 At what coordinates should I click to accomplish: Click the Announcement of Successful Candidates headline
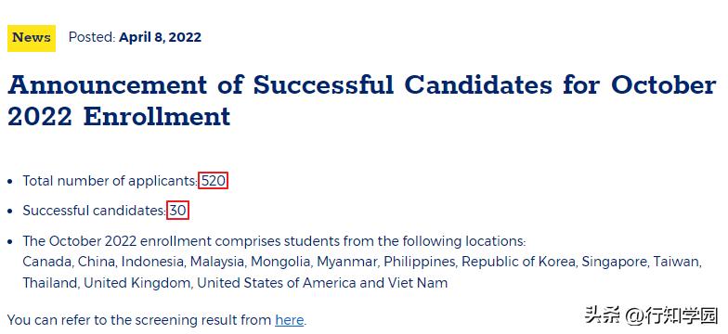(x=362, y=100)
